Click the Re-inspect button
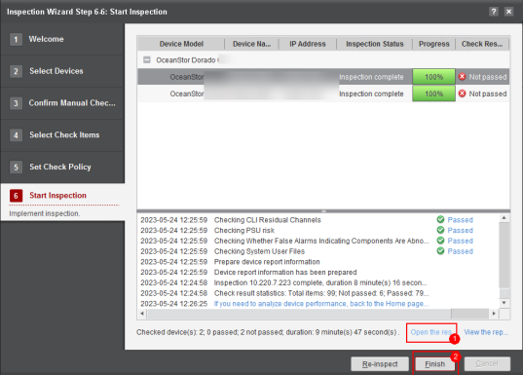Screen dimensions: 523x375 click(380, 364)
